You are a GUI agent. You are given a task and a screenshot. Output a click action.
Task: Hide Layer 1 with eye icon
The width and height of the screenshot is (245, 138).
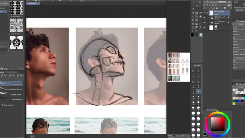pyautogui.click(x=205, y=13)
